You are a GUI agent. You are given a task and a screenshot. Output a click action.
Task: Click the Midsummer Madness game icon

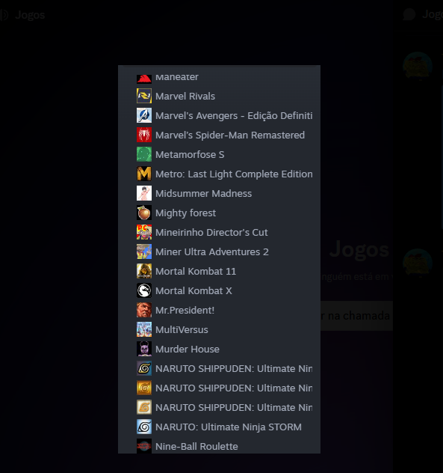point(144,193)
